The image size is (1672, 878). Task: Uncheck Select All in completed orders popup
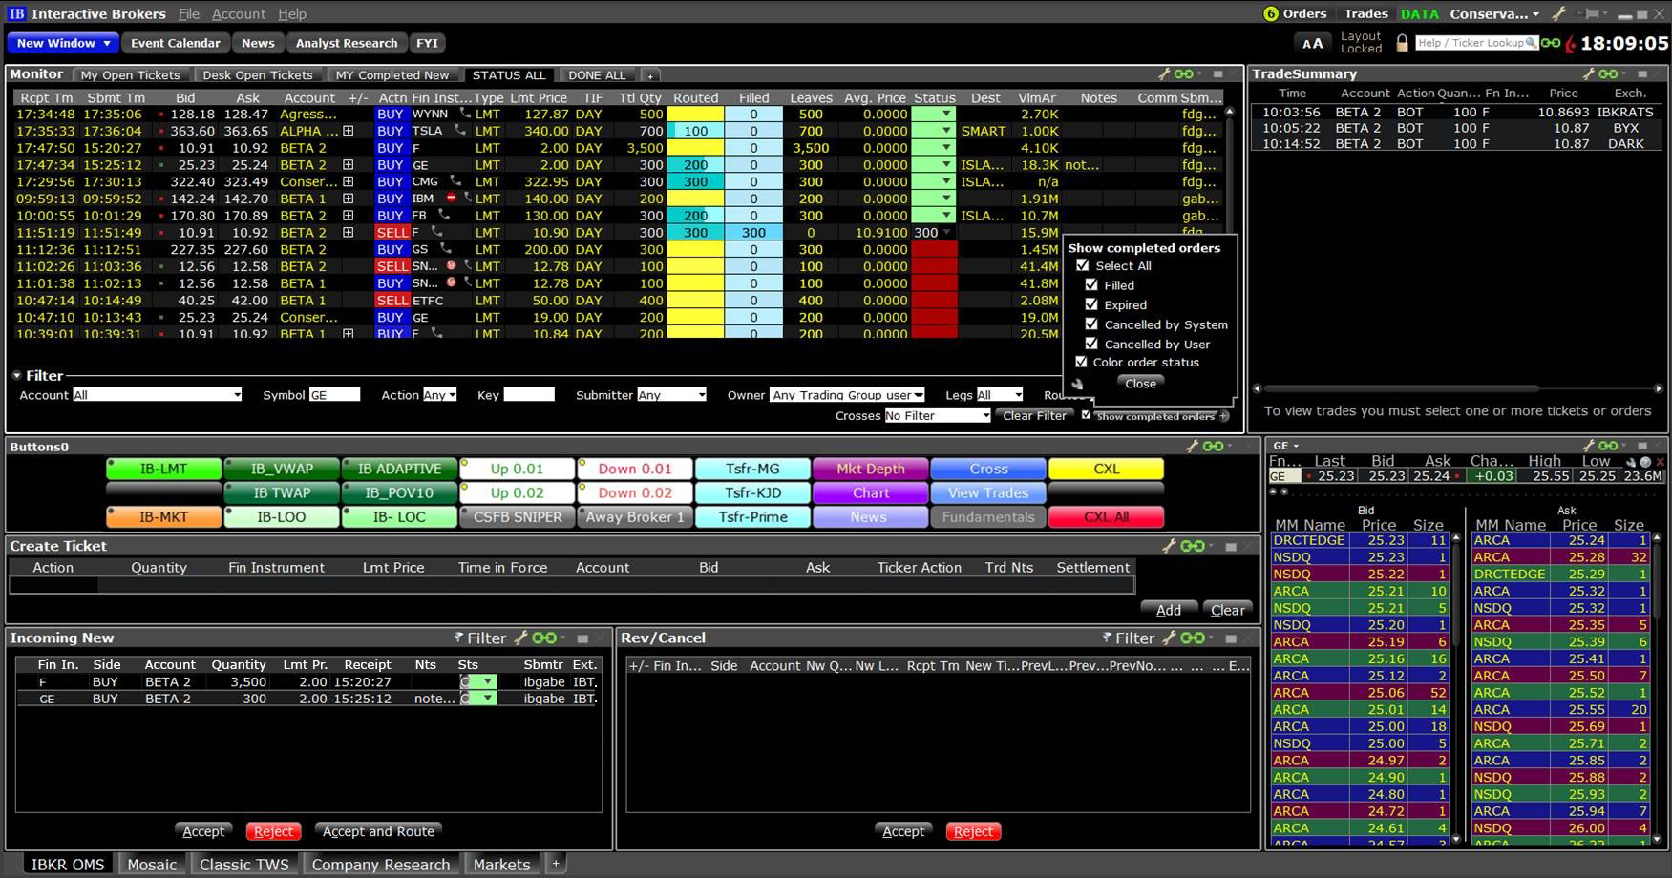(1082, 265)
